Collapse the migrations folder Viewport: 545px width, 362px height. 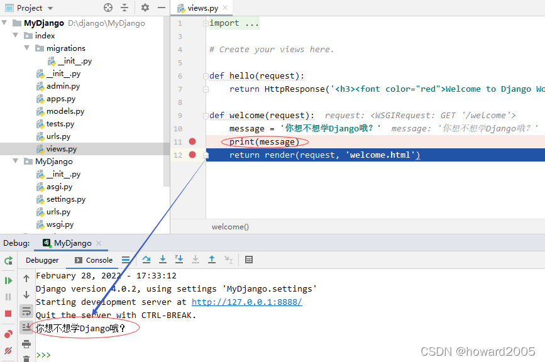click(27, 48)
